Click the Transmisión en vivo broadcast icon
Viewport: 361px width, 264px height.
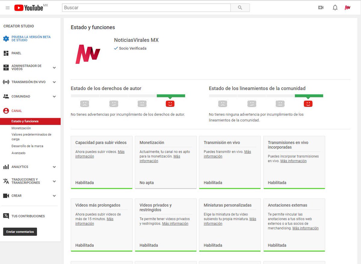coord(6,82)
